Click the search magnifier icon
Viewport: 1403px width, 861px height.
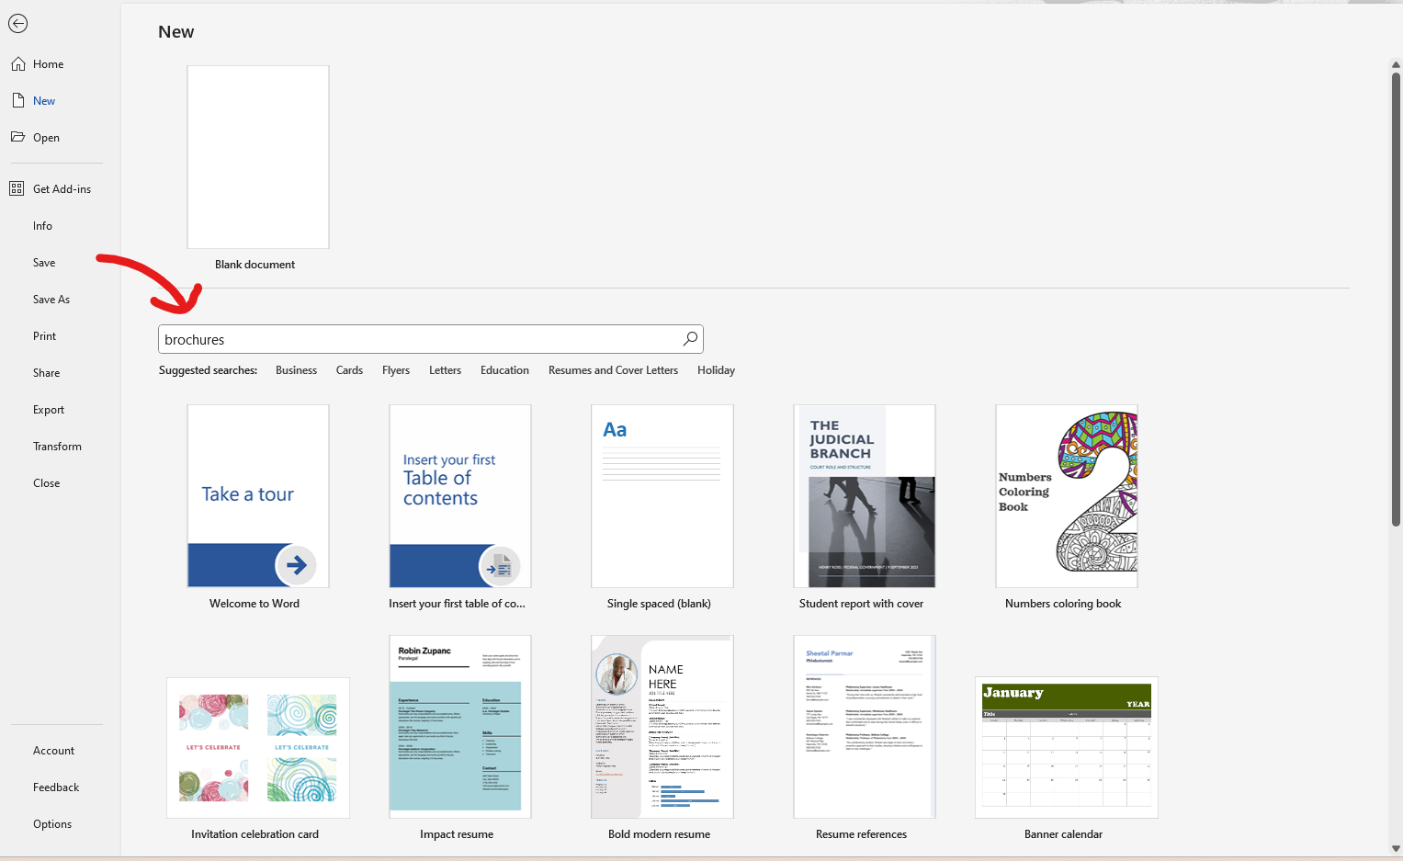(x=689, y=338)
